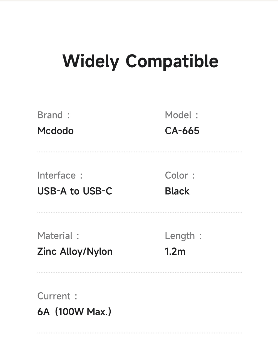This screenshot has height=344, width=278.
Task: Click the word "Compatible" in the title
Action: pos(172,61)
